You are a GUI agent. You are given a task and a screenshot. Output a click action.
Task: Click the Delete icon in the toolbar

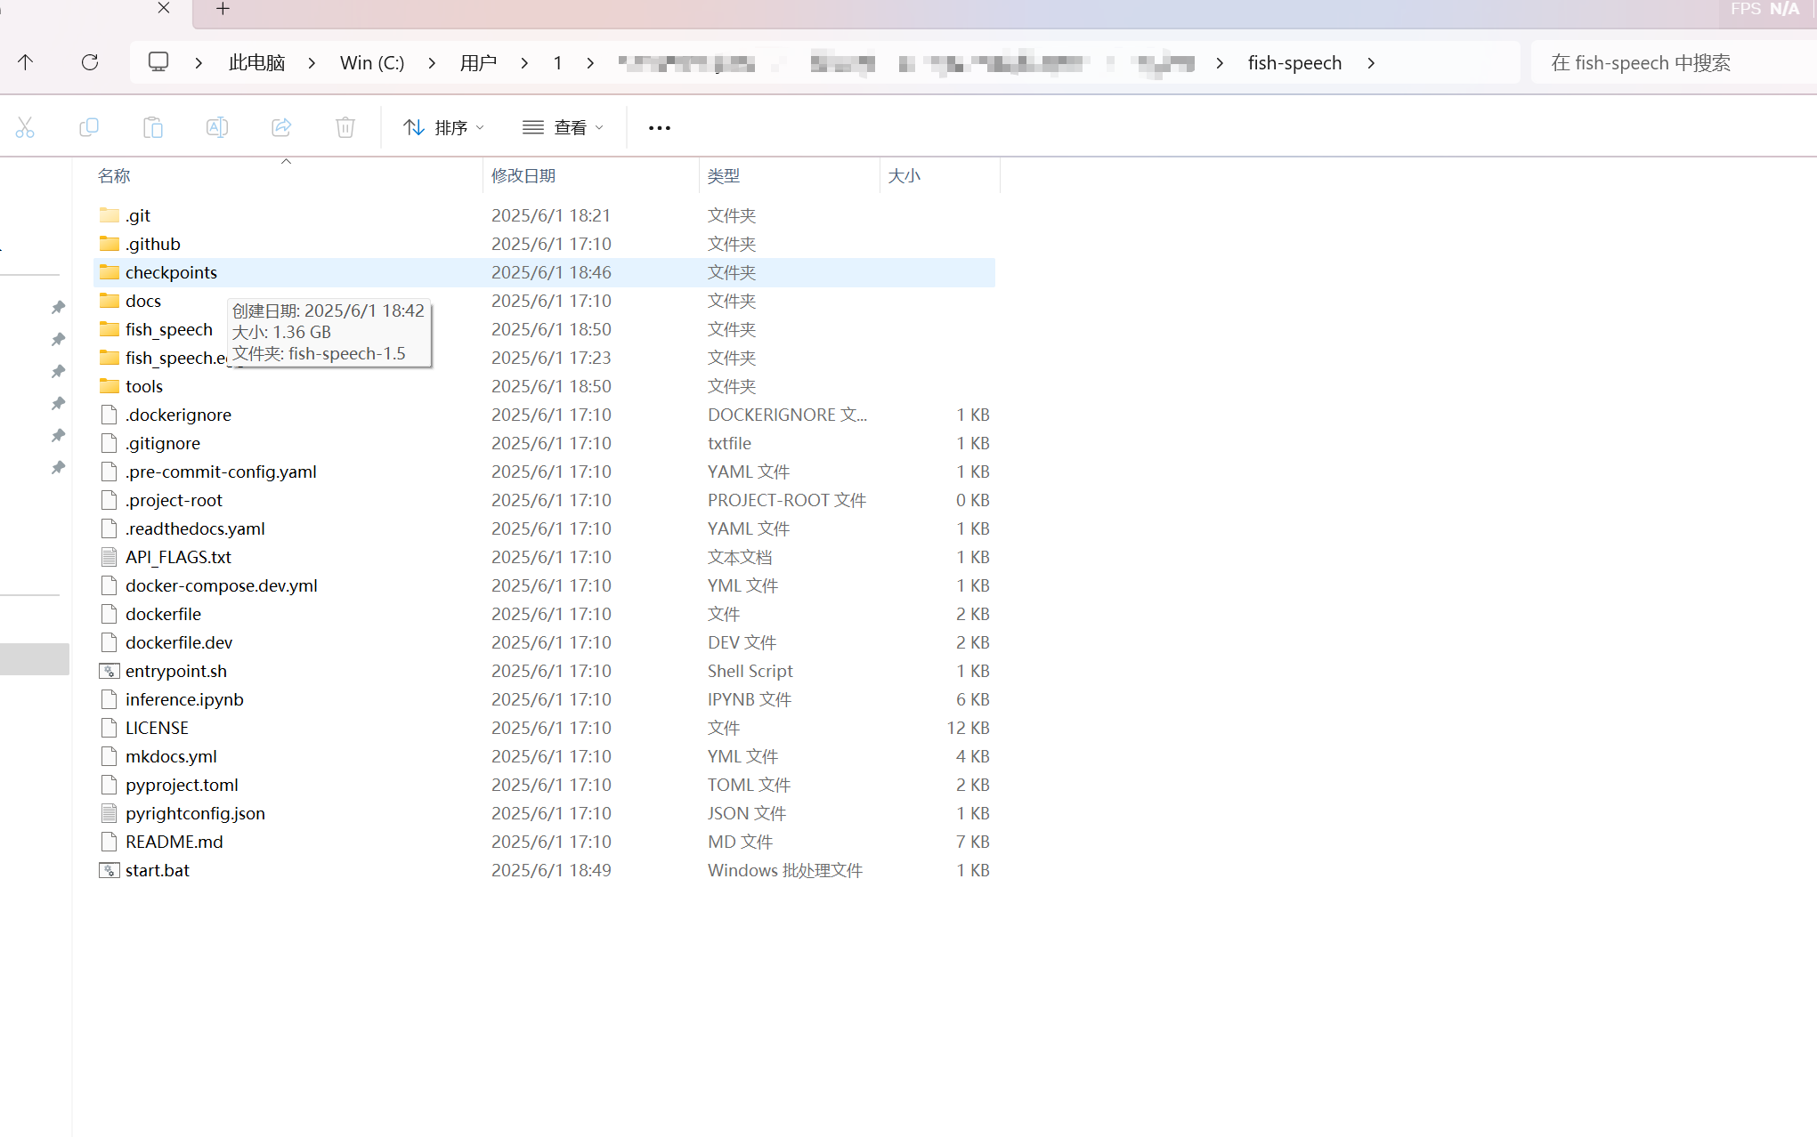[345, 127]
